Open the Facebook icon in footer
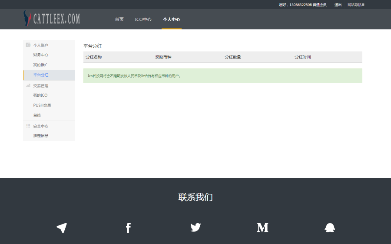Image resolution: width=391 pixels, height=244 pixels. coord(128,228)
